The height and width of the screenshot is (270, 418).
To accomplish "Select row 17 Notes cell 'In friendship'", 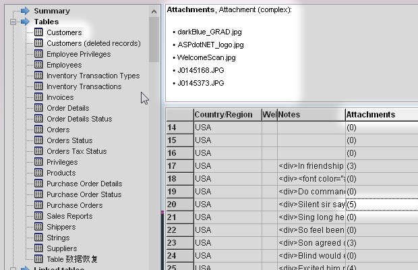I will click(311, 166).
